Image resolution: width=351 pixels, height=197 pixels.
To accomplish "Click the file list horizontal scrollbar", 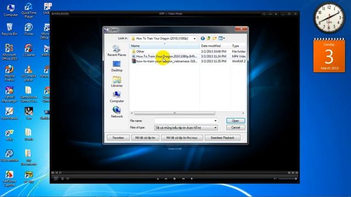I will [x=174, y=113].
